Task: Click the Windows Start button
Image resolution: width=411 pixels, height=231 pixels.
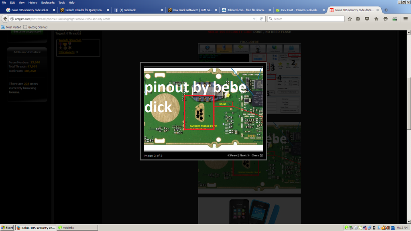Action: (7, 227)
